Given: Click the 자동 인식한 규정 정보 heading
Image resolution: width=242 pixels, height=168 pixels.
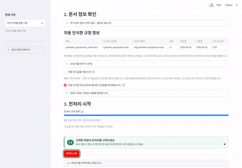Looking at the screenshot, I should [82, 33].
